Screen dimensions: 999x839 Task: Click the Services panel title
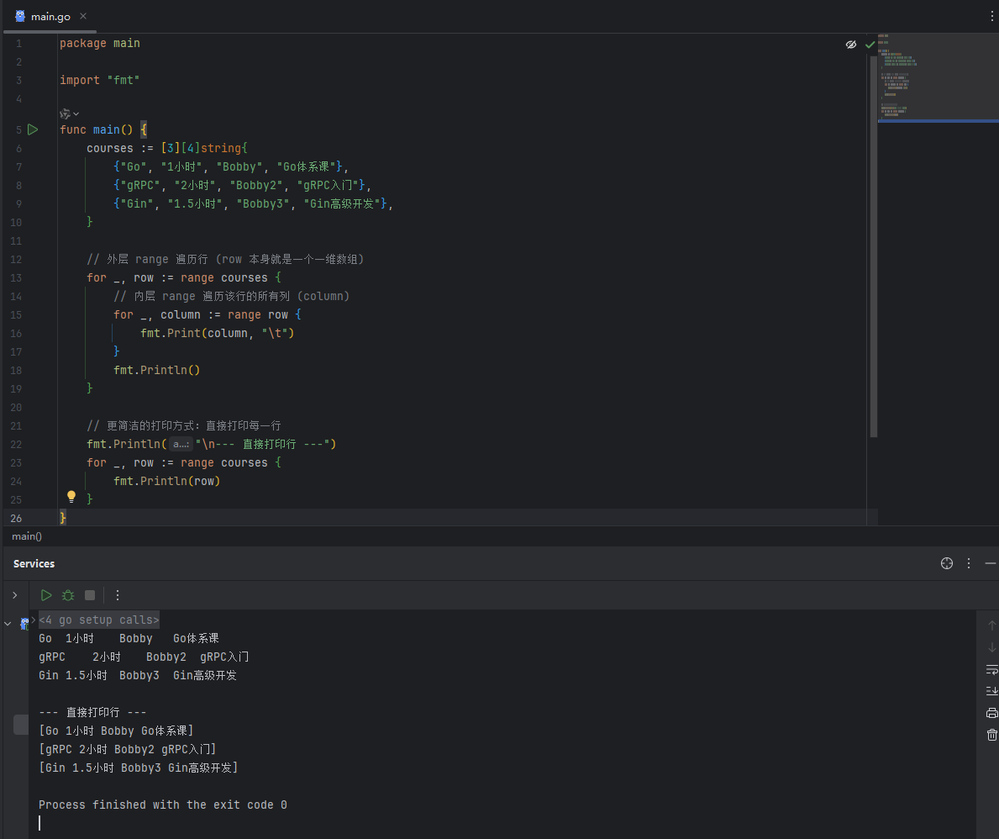coord(34,563)
